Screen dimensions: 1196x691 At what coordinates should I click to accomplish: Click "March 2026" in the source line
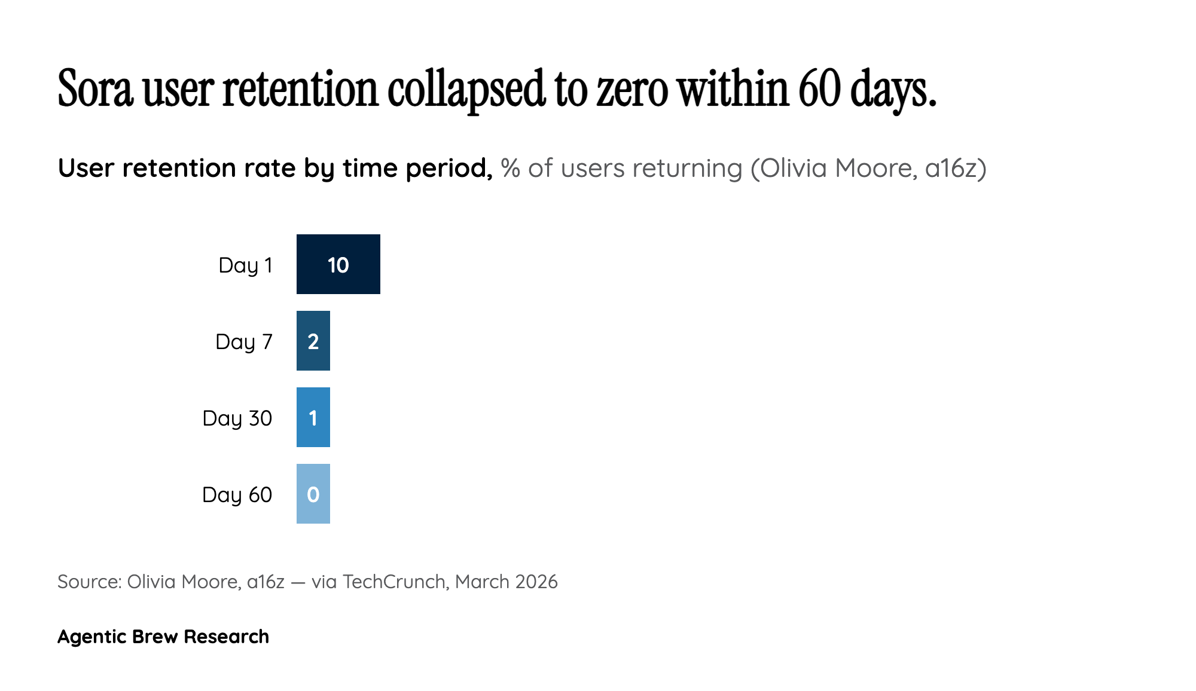(506, 582)
